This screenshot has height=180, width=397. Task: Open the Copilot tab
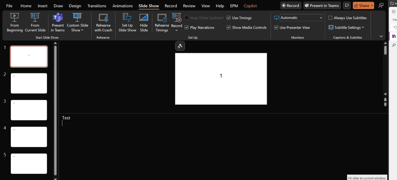(250, 6)
